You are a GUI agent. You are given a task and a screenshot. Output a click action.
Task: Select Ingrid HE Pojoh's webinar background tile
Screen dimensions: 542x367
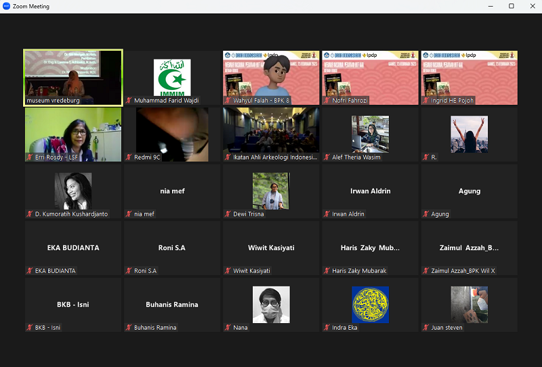[469, 78]
